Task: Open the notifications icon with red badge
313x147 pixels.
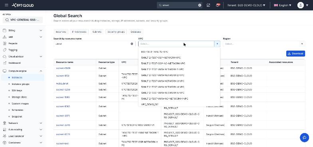Action: pos(218,5)
